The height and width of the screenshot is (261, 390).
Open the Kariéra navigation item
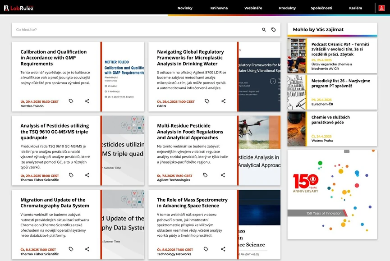click(x=355, y=8)
